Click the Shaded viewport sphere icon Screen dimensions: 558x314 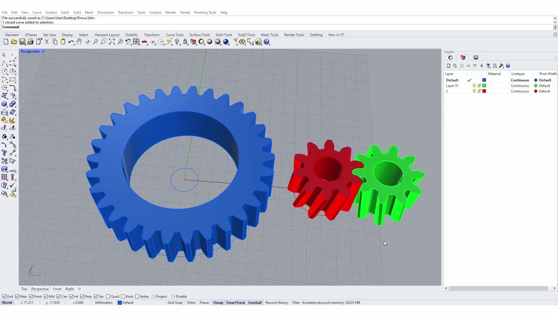coord(209,42)
